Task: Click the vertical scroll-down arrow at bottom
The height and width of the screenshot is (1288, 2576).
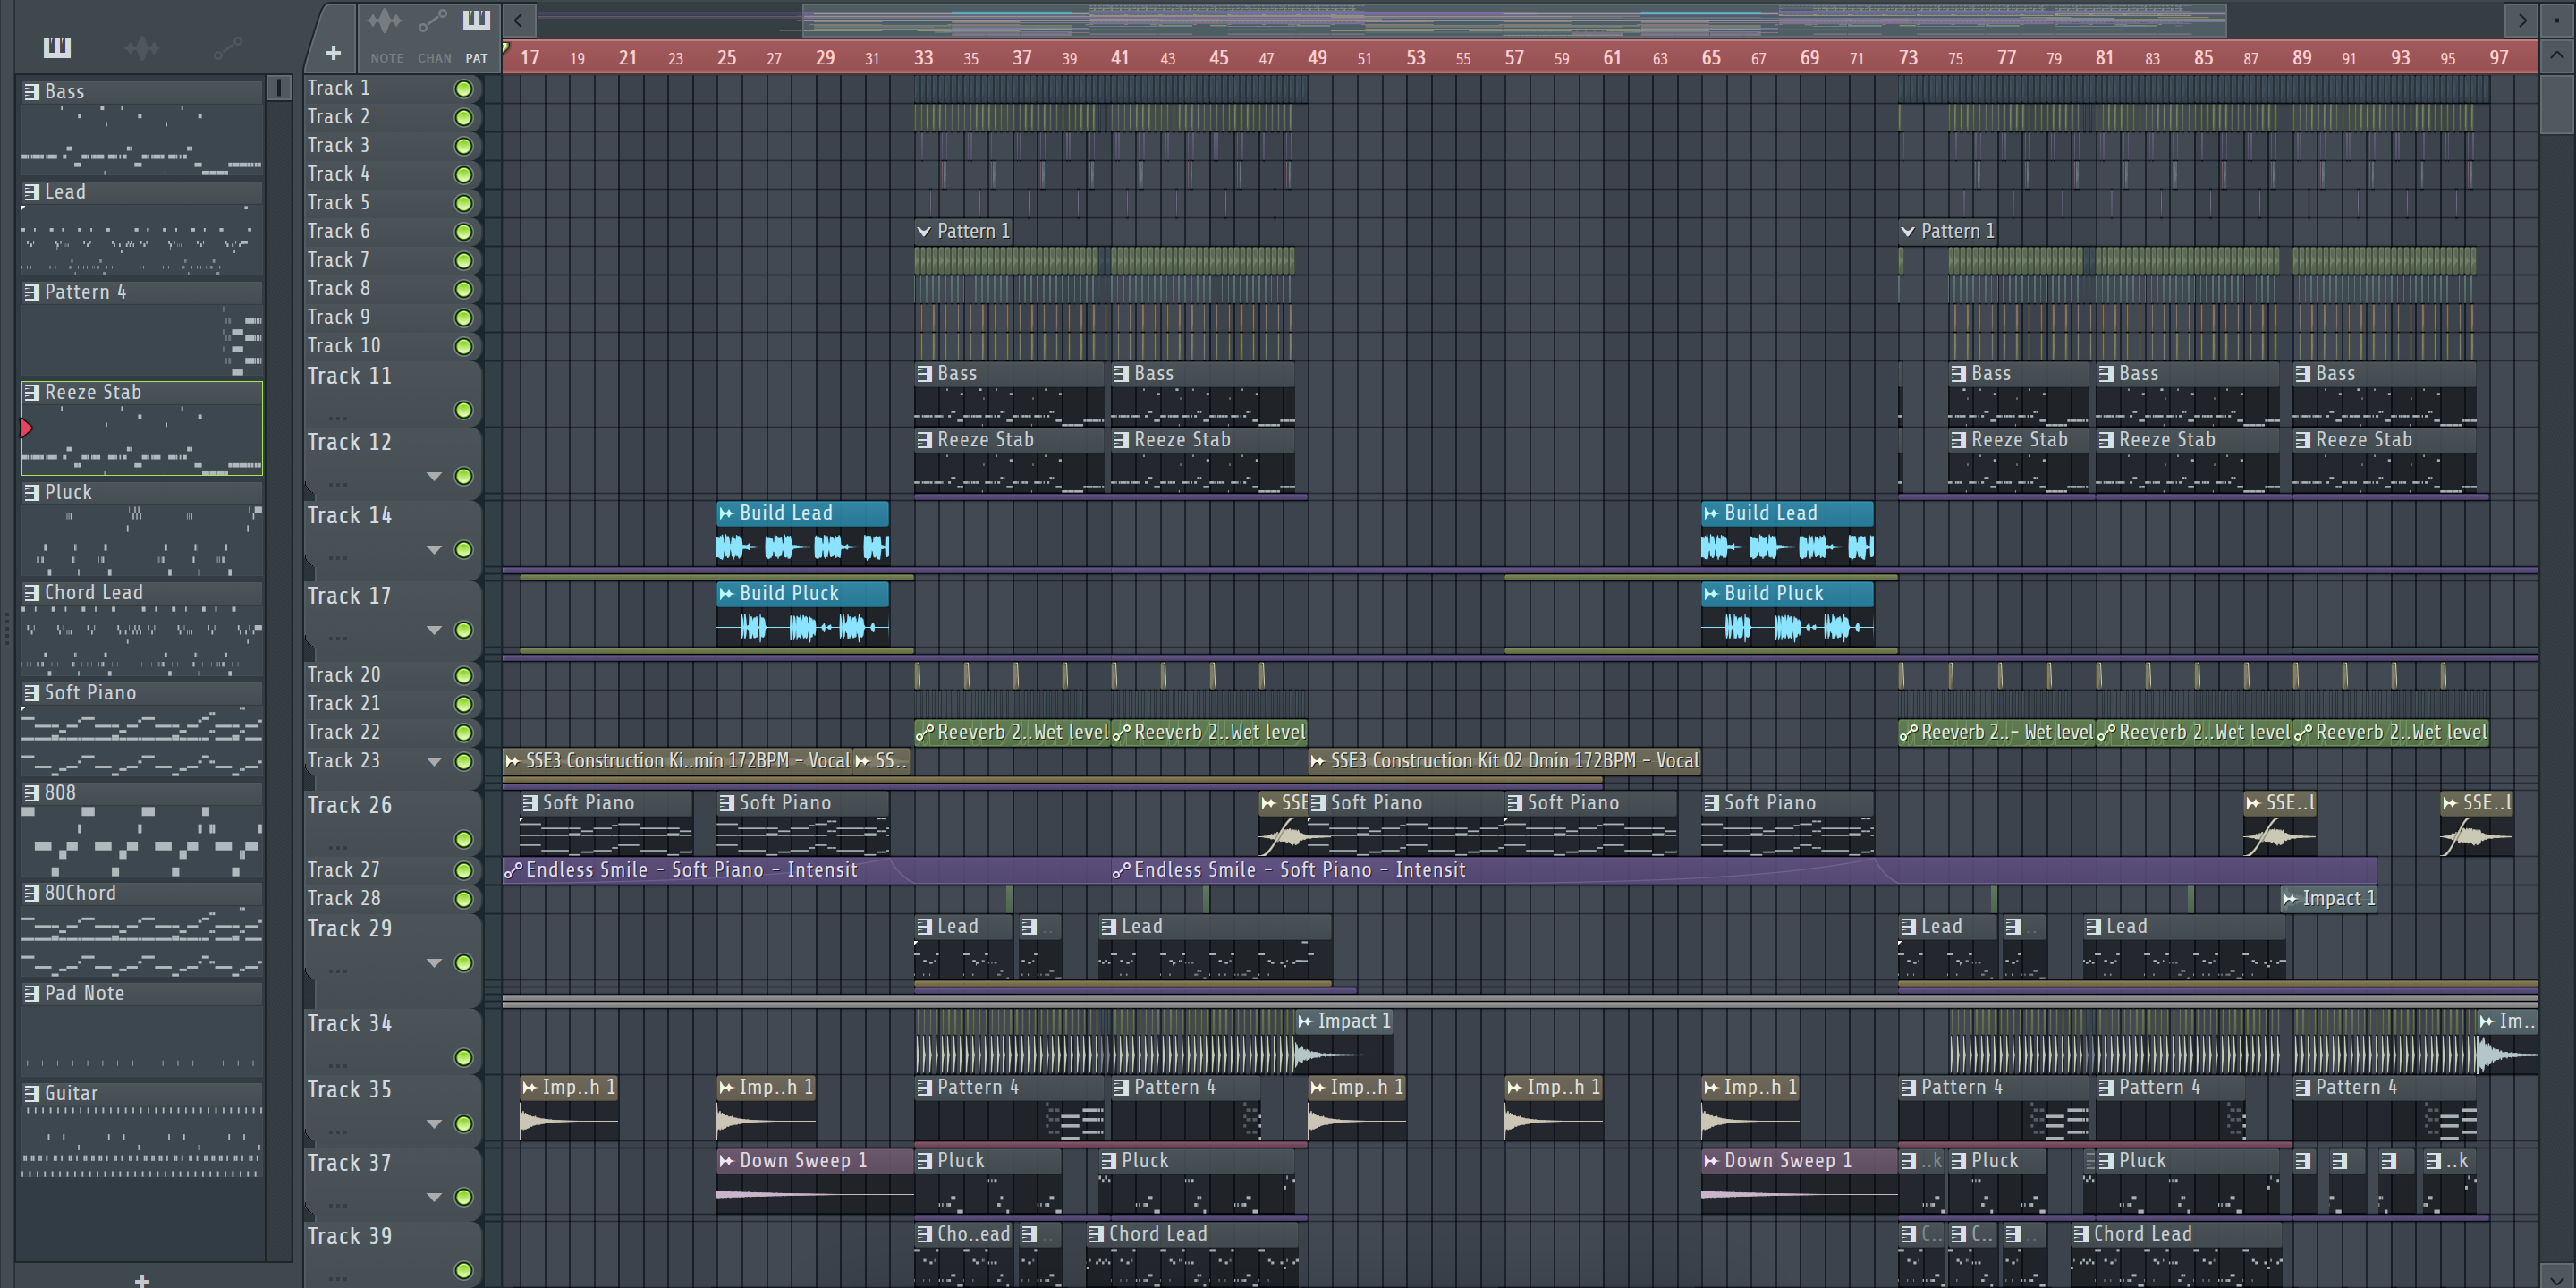Action: 2556,1277
